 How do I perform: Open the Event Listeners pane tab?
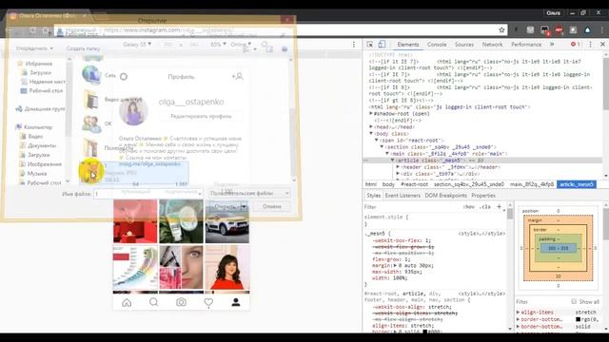403,196
